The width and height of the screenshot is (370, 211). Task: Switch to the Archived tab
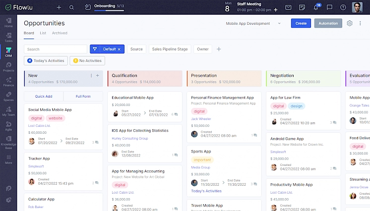pos(60,33)
